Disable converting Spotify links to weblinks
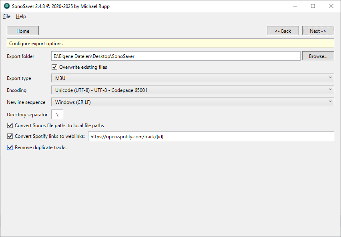The width and height of the screenshot is (341, 237). click(x=10, y=136)
